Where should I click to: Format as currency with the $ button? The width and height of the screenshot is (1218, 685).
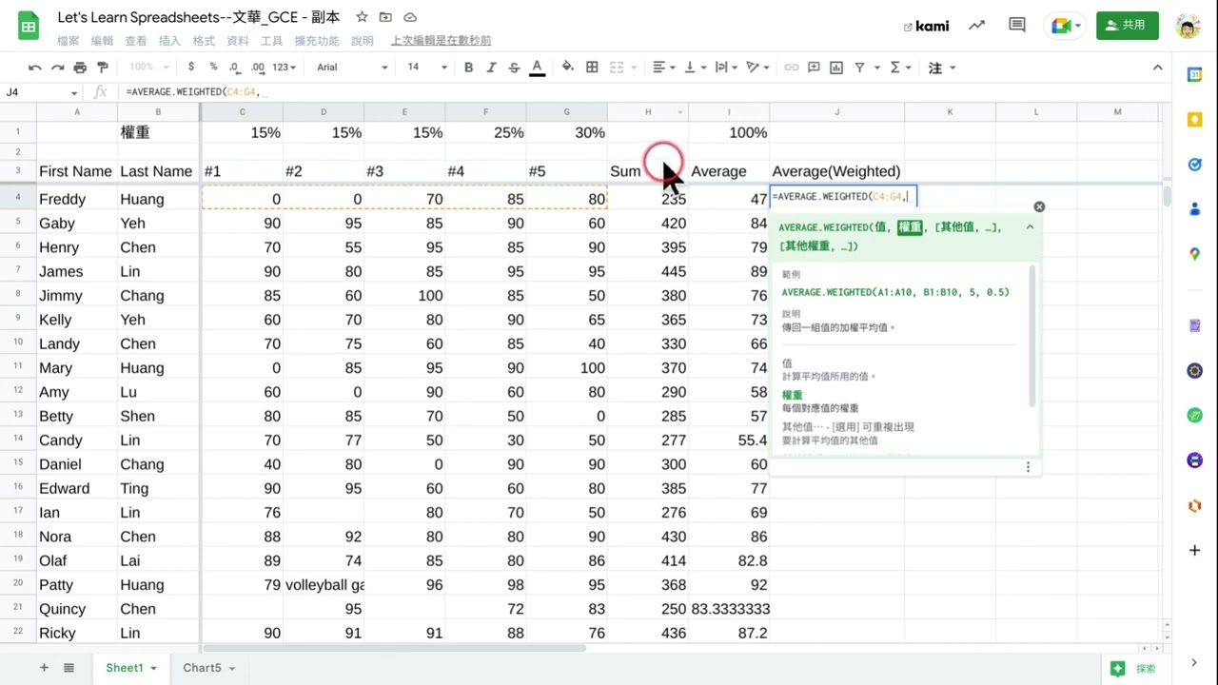point(191,68)
